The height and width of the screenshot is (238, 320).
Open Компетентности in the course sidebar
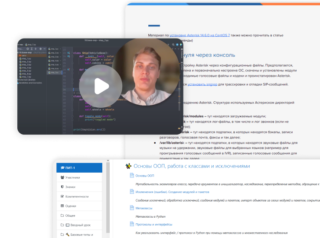tap(79, 196)
